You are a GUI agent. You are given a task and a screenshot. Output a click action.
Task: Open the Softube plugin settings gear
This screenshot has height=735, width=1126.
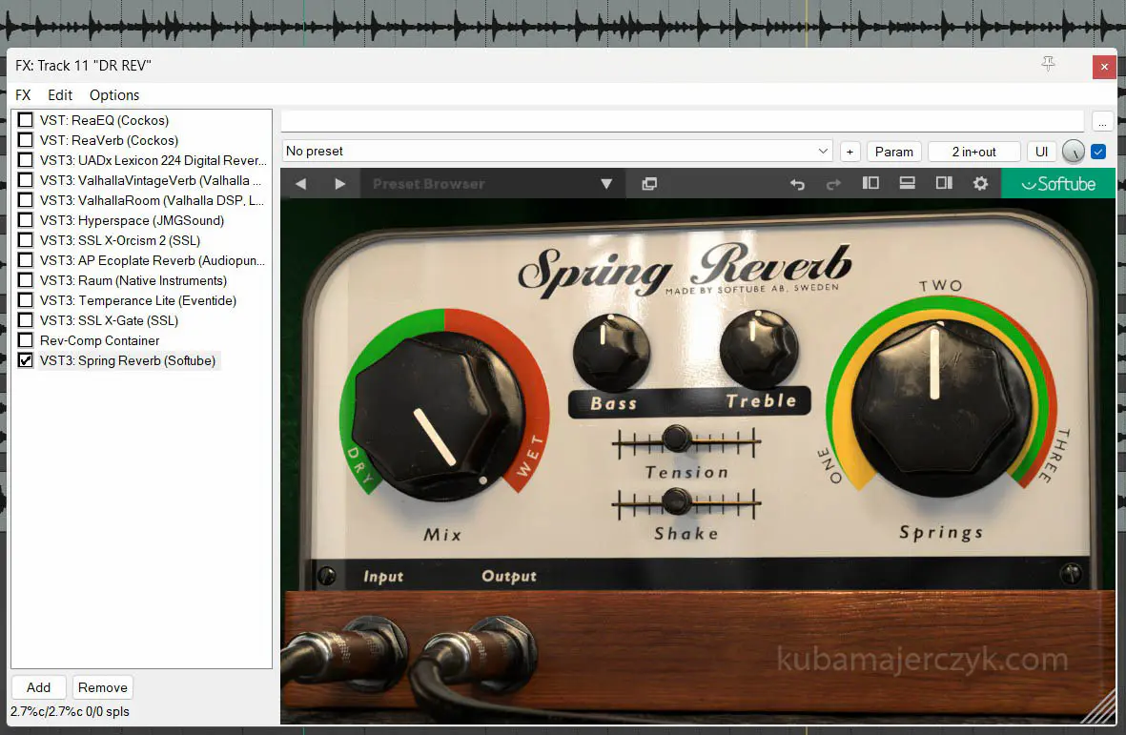[980, 183]
